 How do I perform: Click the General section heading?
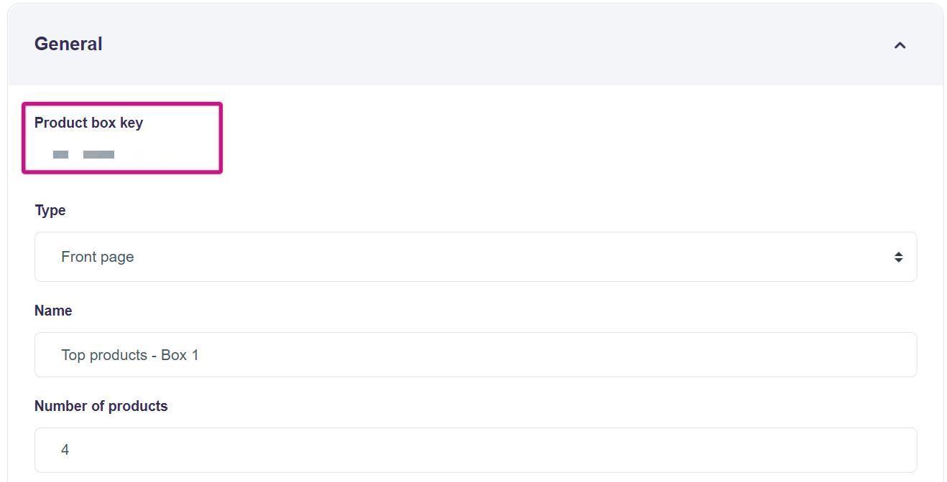[68, 44]
